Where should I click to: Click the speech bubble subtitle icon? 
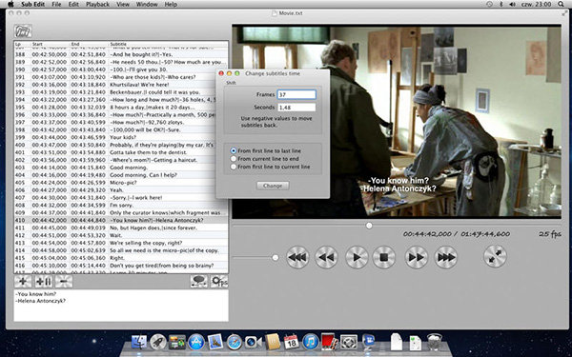pyautogui.click(x=199, y=281)
